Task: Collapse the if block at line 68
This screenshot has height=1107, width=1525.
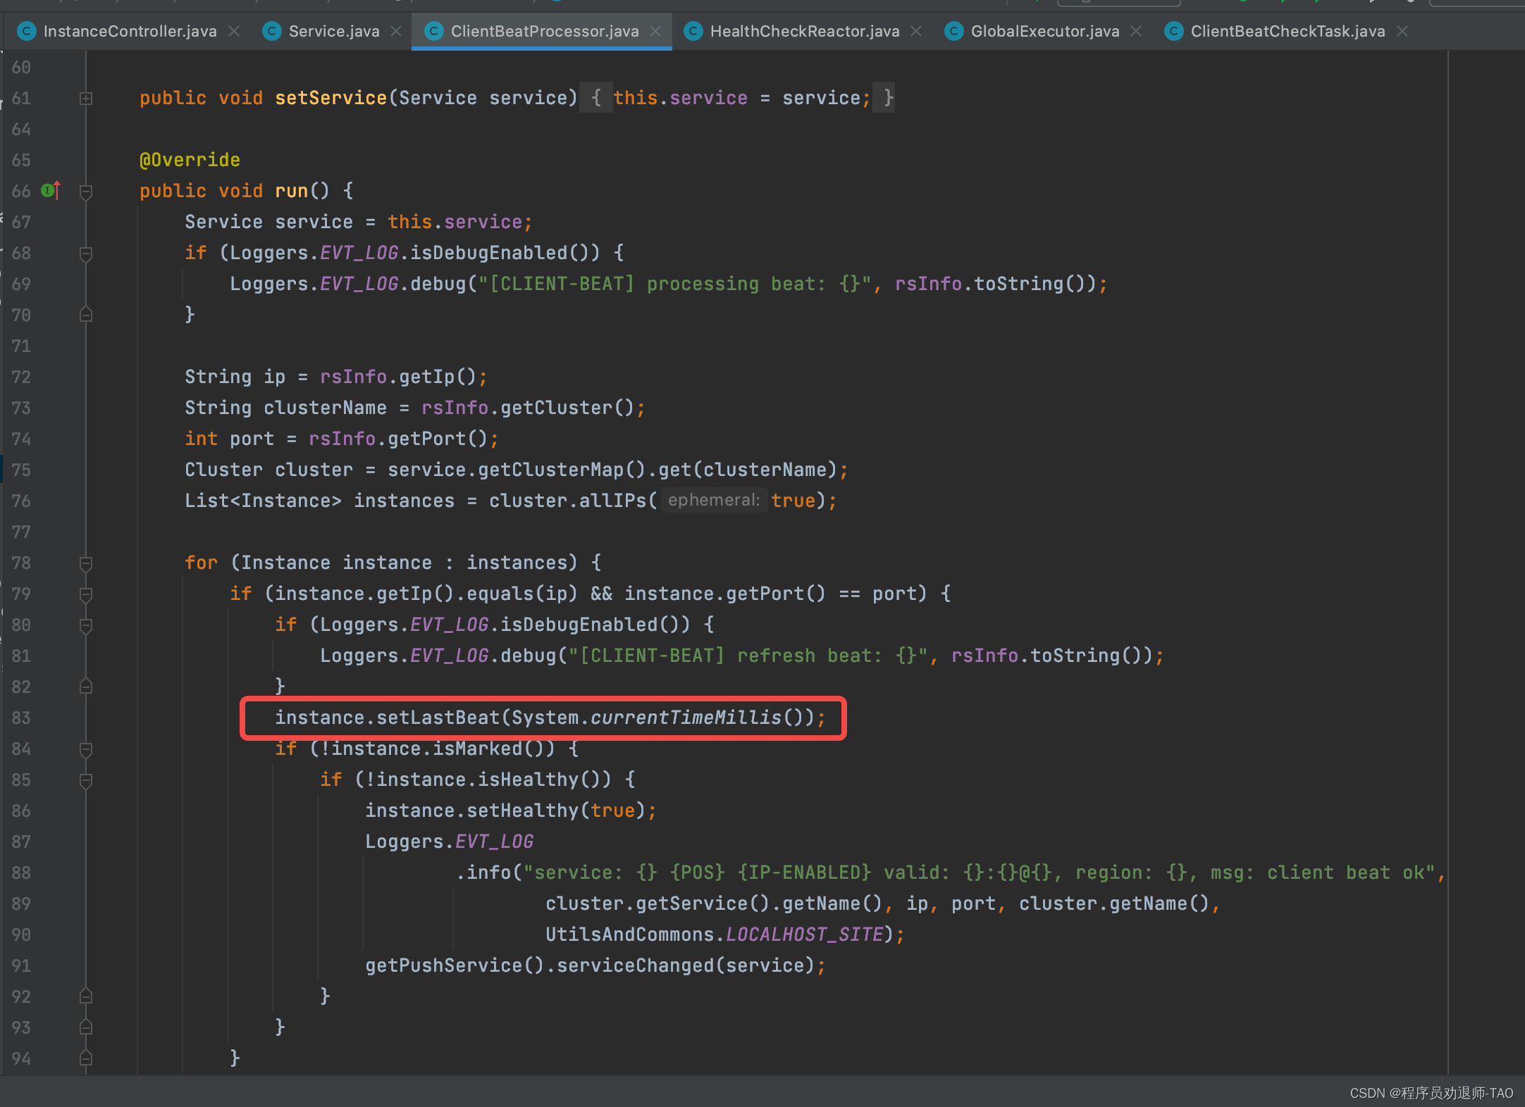Action: coord(86,254)
